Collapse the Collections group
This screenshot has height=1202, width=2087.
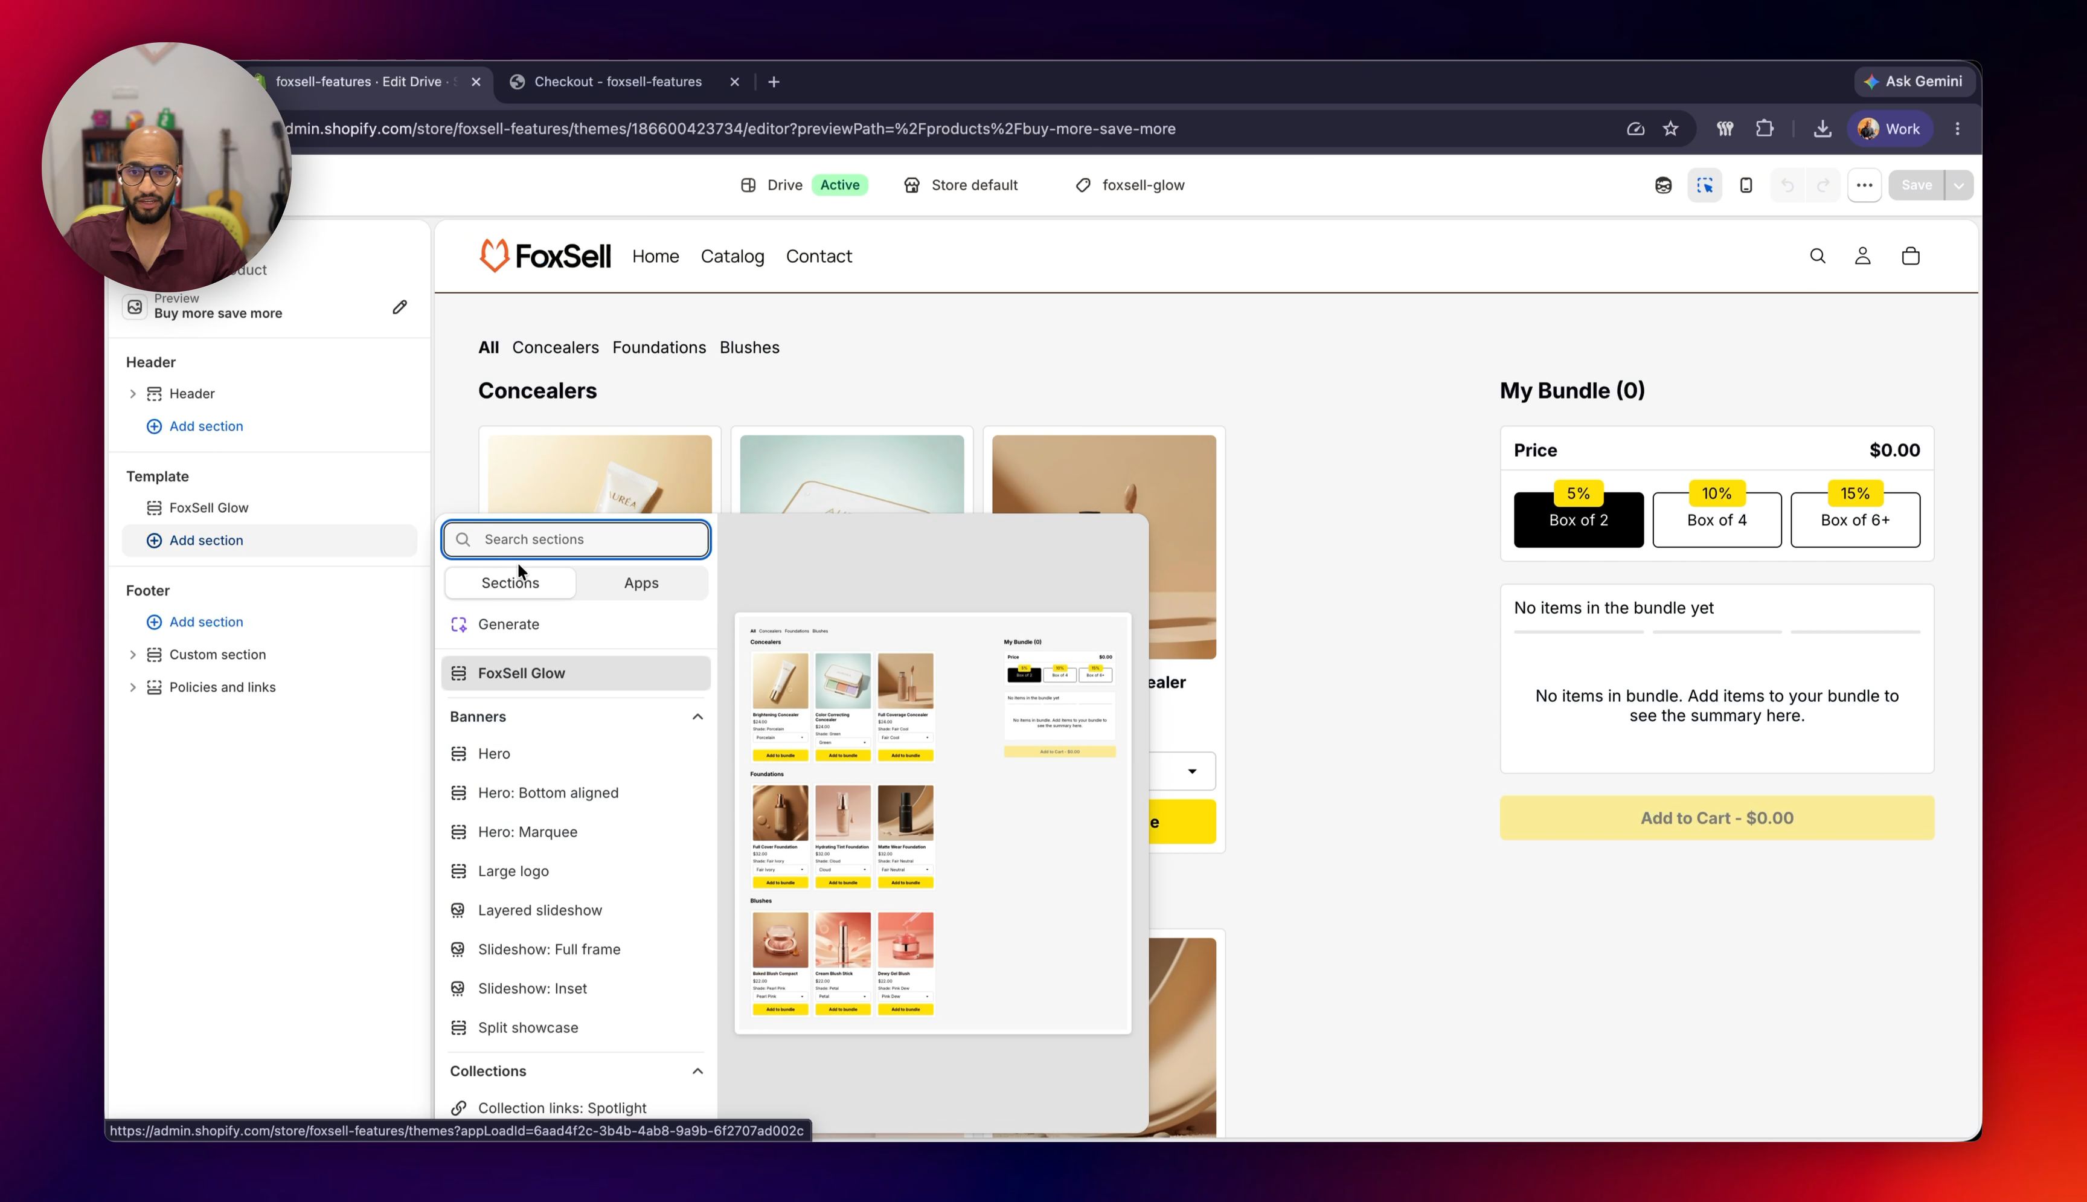pos(697,1071)
